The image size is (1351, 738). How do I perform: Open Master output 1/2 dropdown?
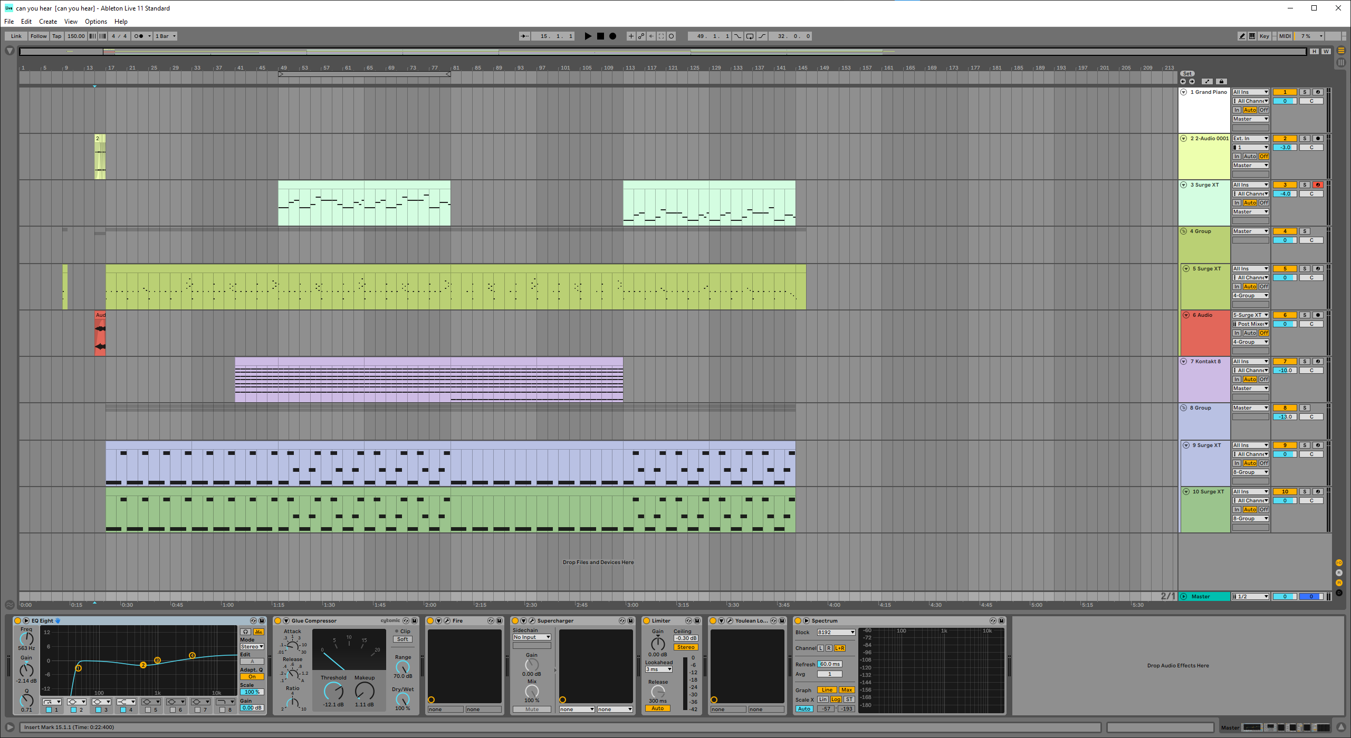[1250, 597]
